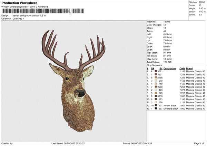Click the total stitches value '19658'
The width and height of the screenshot is (207, 146).
pyautogui.click(x=202, y=2)
